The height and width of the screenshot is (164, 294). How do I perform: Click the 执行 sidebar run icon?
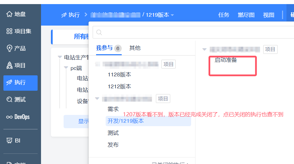9,83
